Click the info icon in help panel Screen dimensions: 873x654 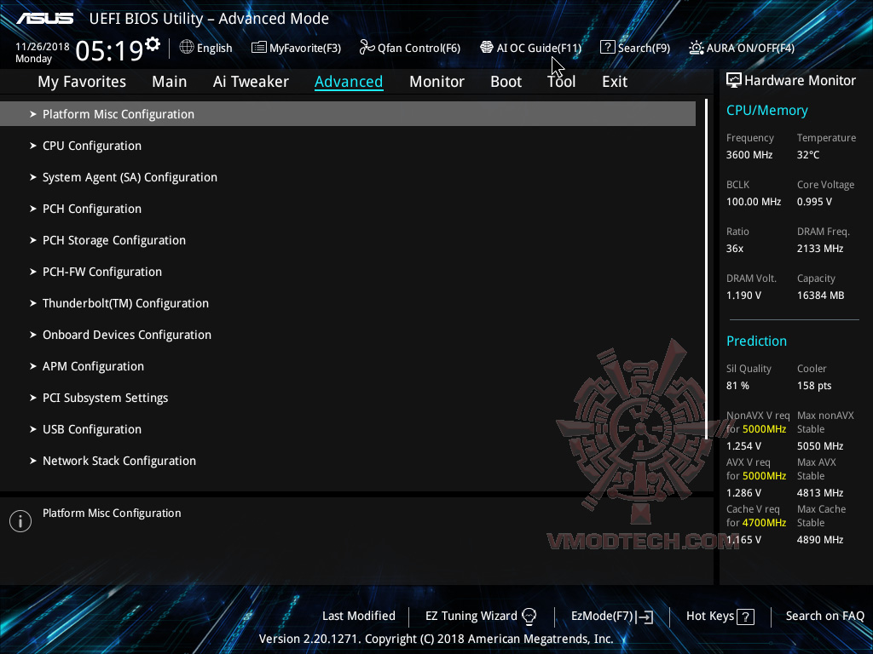pos(20,521)
